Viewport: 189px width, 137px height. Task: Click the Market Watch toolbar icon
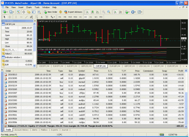pos(18,12)
